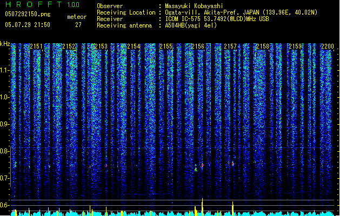Click the Observer field label
The height and width of the screenshot is (216, 340).
coord(110,6)
